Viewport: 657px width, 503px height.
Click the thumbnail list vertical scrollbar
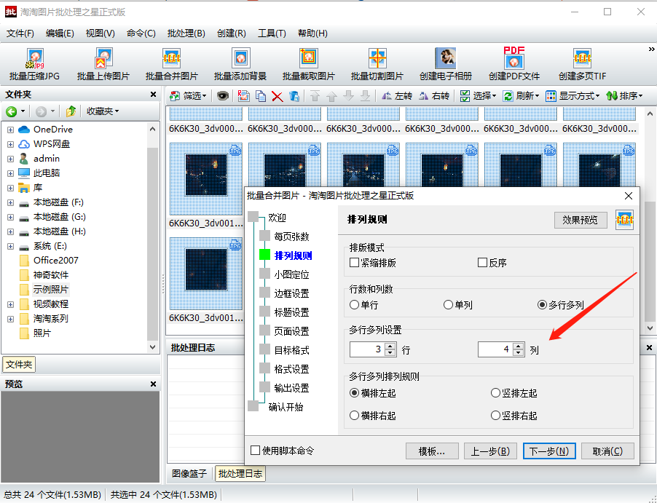(650, 221)
